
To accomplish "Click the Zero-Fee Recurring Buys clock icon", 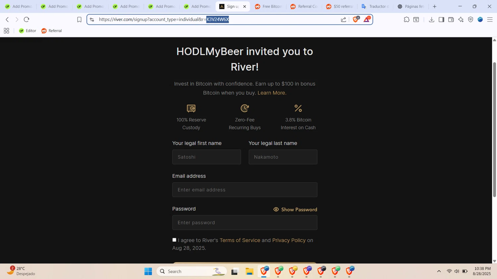I will [x=245, y=108].
